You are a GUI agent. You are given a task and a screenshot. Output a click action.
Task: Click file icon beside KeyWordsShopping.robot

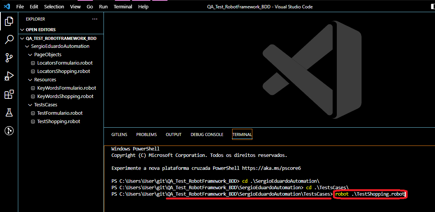click(x=33, y=97)
